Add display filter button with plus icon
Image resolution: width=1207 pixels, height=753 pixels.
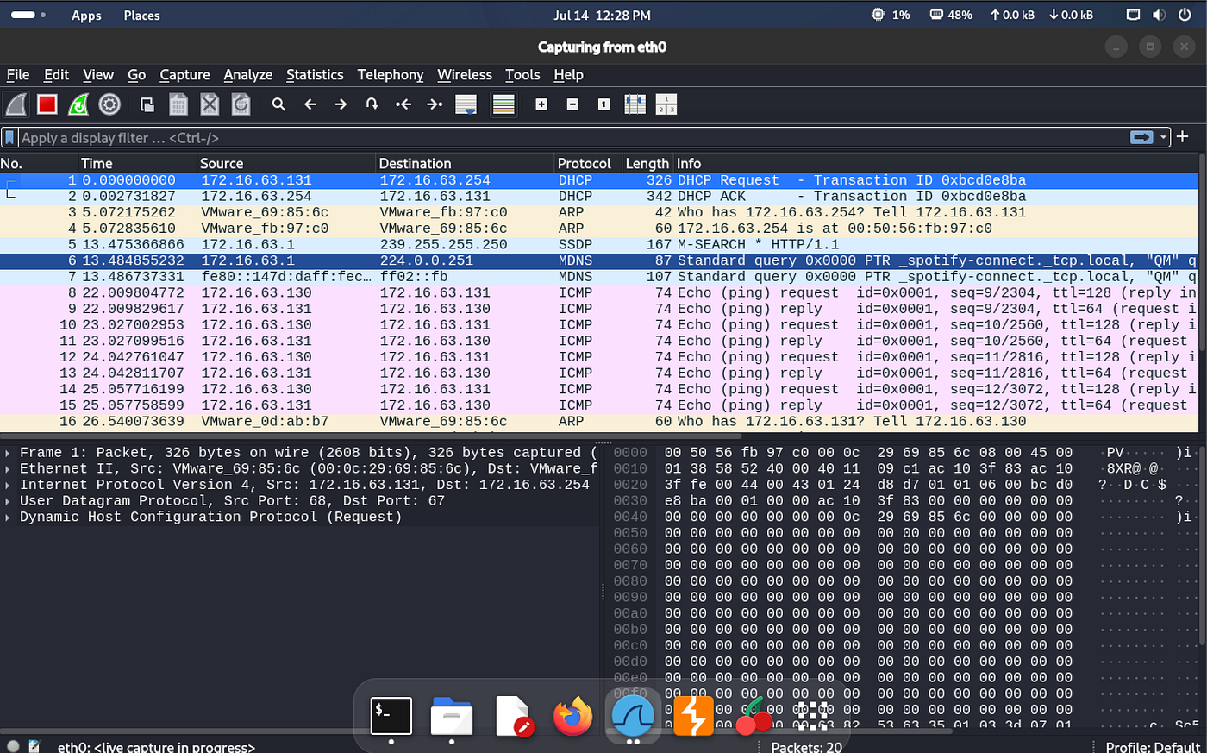tap(1182, 136)
